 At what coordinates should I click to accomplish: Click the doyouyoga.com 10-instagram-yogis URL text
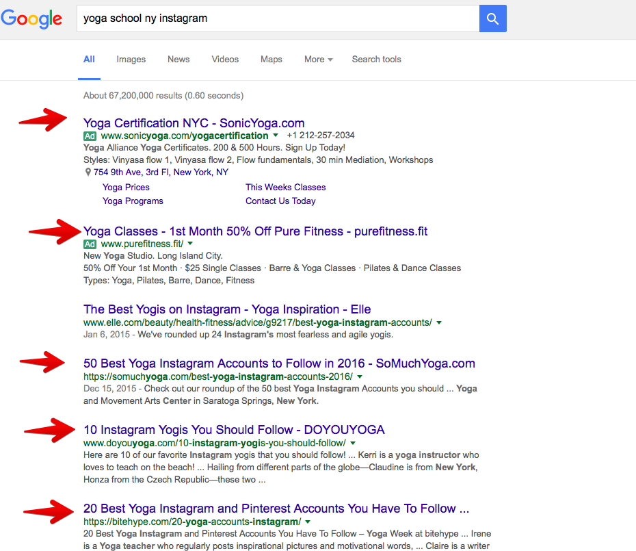point(215,443)
